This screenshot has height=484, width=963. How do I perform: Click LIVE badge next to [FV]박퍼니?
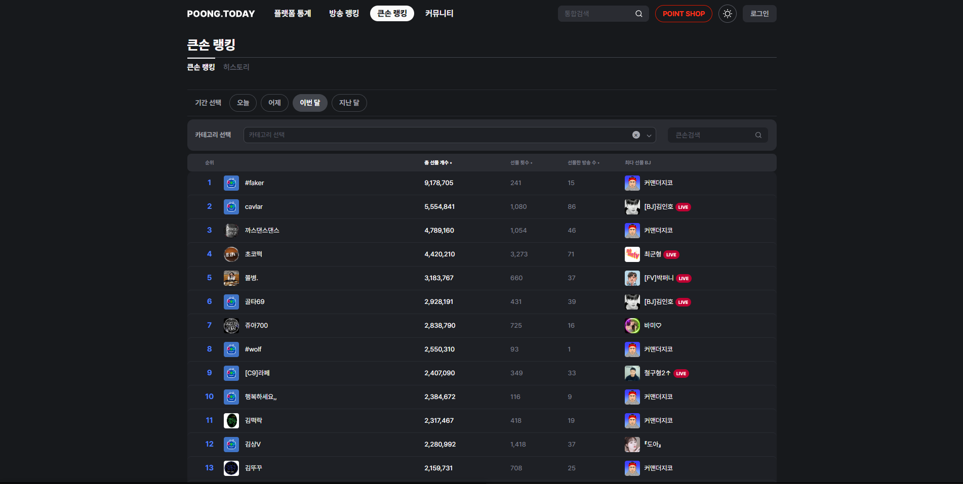(x=684, y=279)
